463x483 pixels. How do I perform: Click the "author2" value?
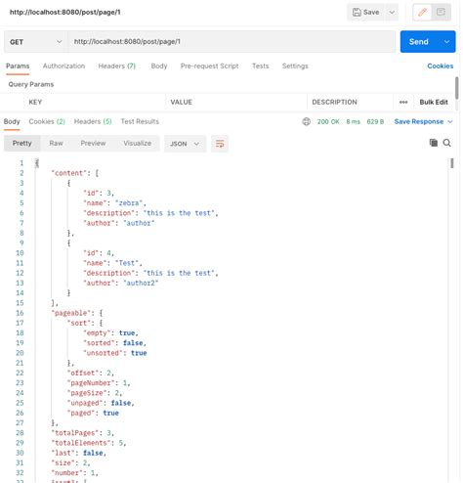[x=141, y=283]
